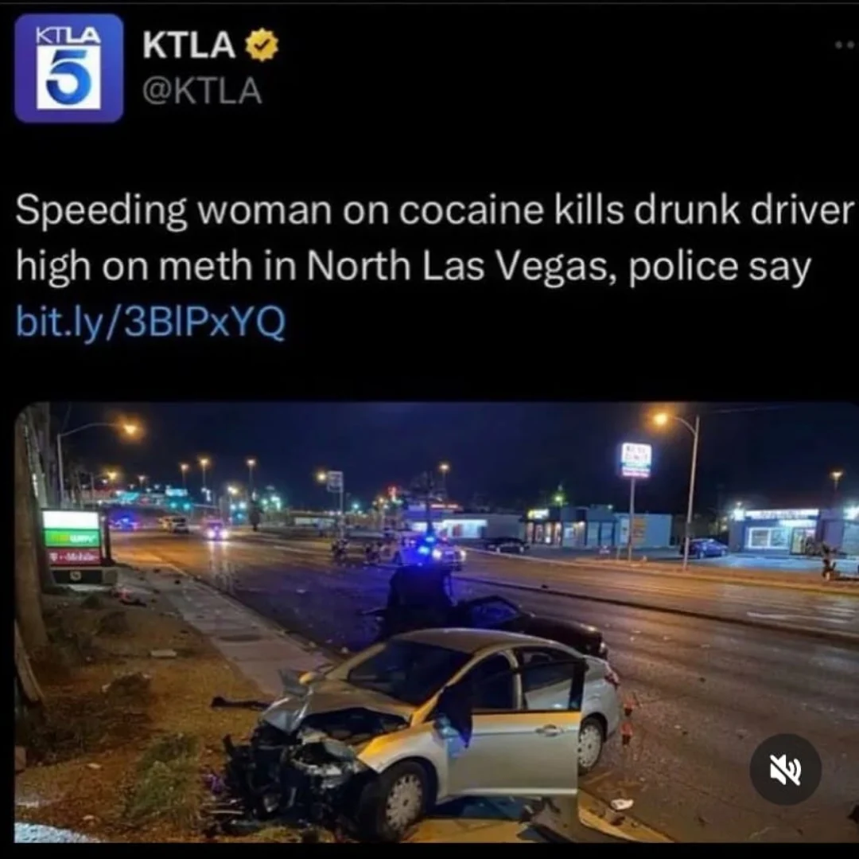Screen dimensions: 859x859
Task: Click the T-Mobile sign panel in photo
Action: [x=76, y=557]
